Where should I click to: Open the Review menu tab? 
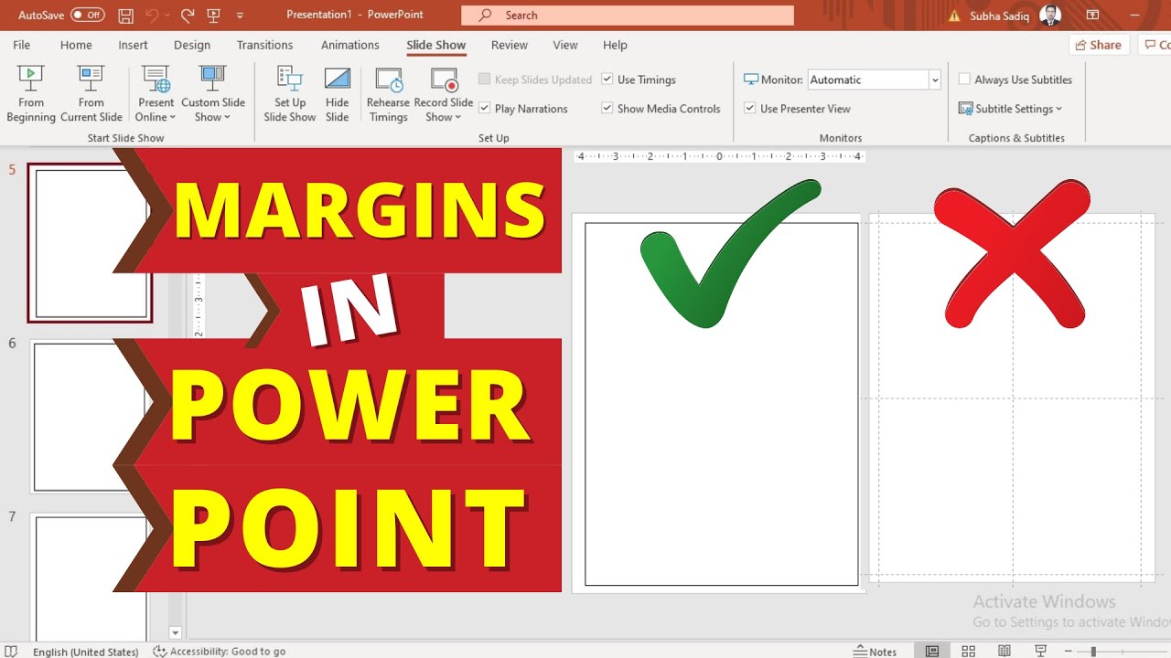point(509,45)
